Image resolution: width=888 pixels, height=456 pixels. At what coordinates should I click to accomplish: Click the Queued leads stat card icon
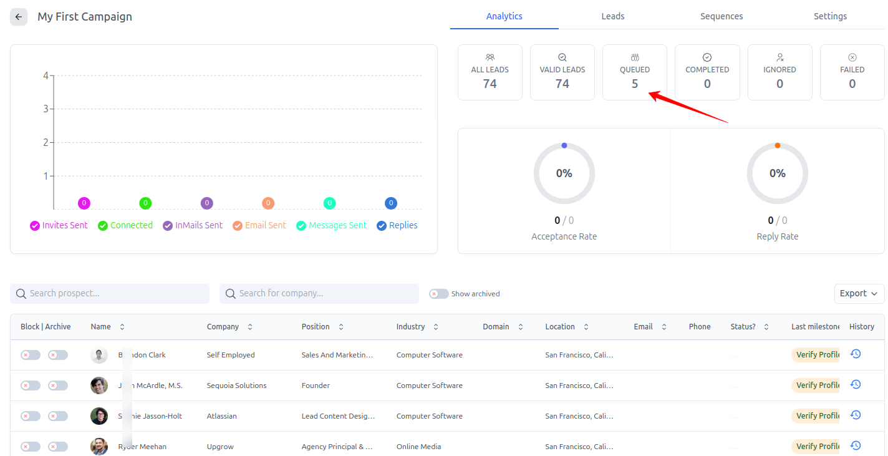(635, 57)
